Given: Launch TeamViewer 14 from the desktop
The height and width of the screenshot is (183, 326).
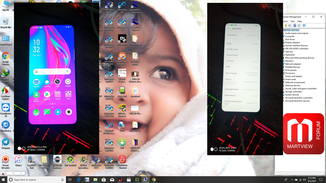Looking at the screenshot, I should pyautogui.click(x=6, y=110).
